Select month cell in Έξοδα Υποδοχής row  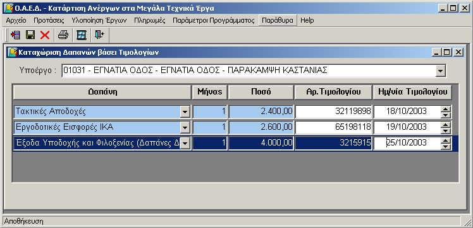[210, 143]
